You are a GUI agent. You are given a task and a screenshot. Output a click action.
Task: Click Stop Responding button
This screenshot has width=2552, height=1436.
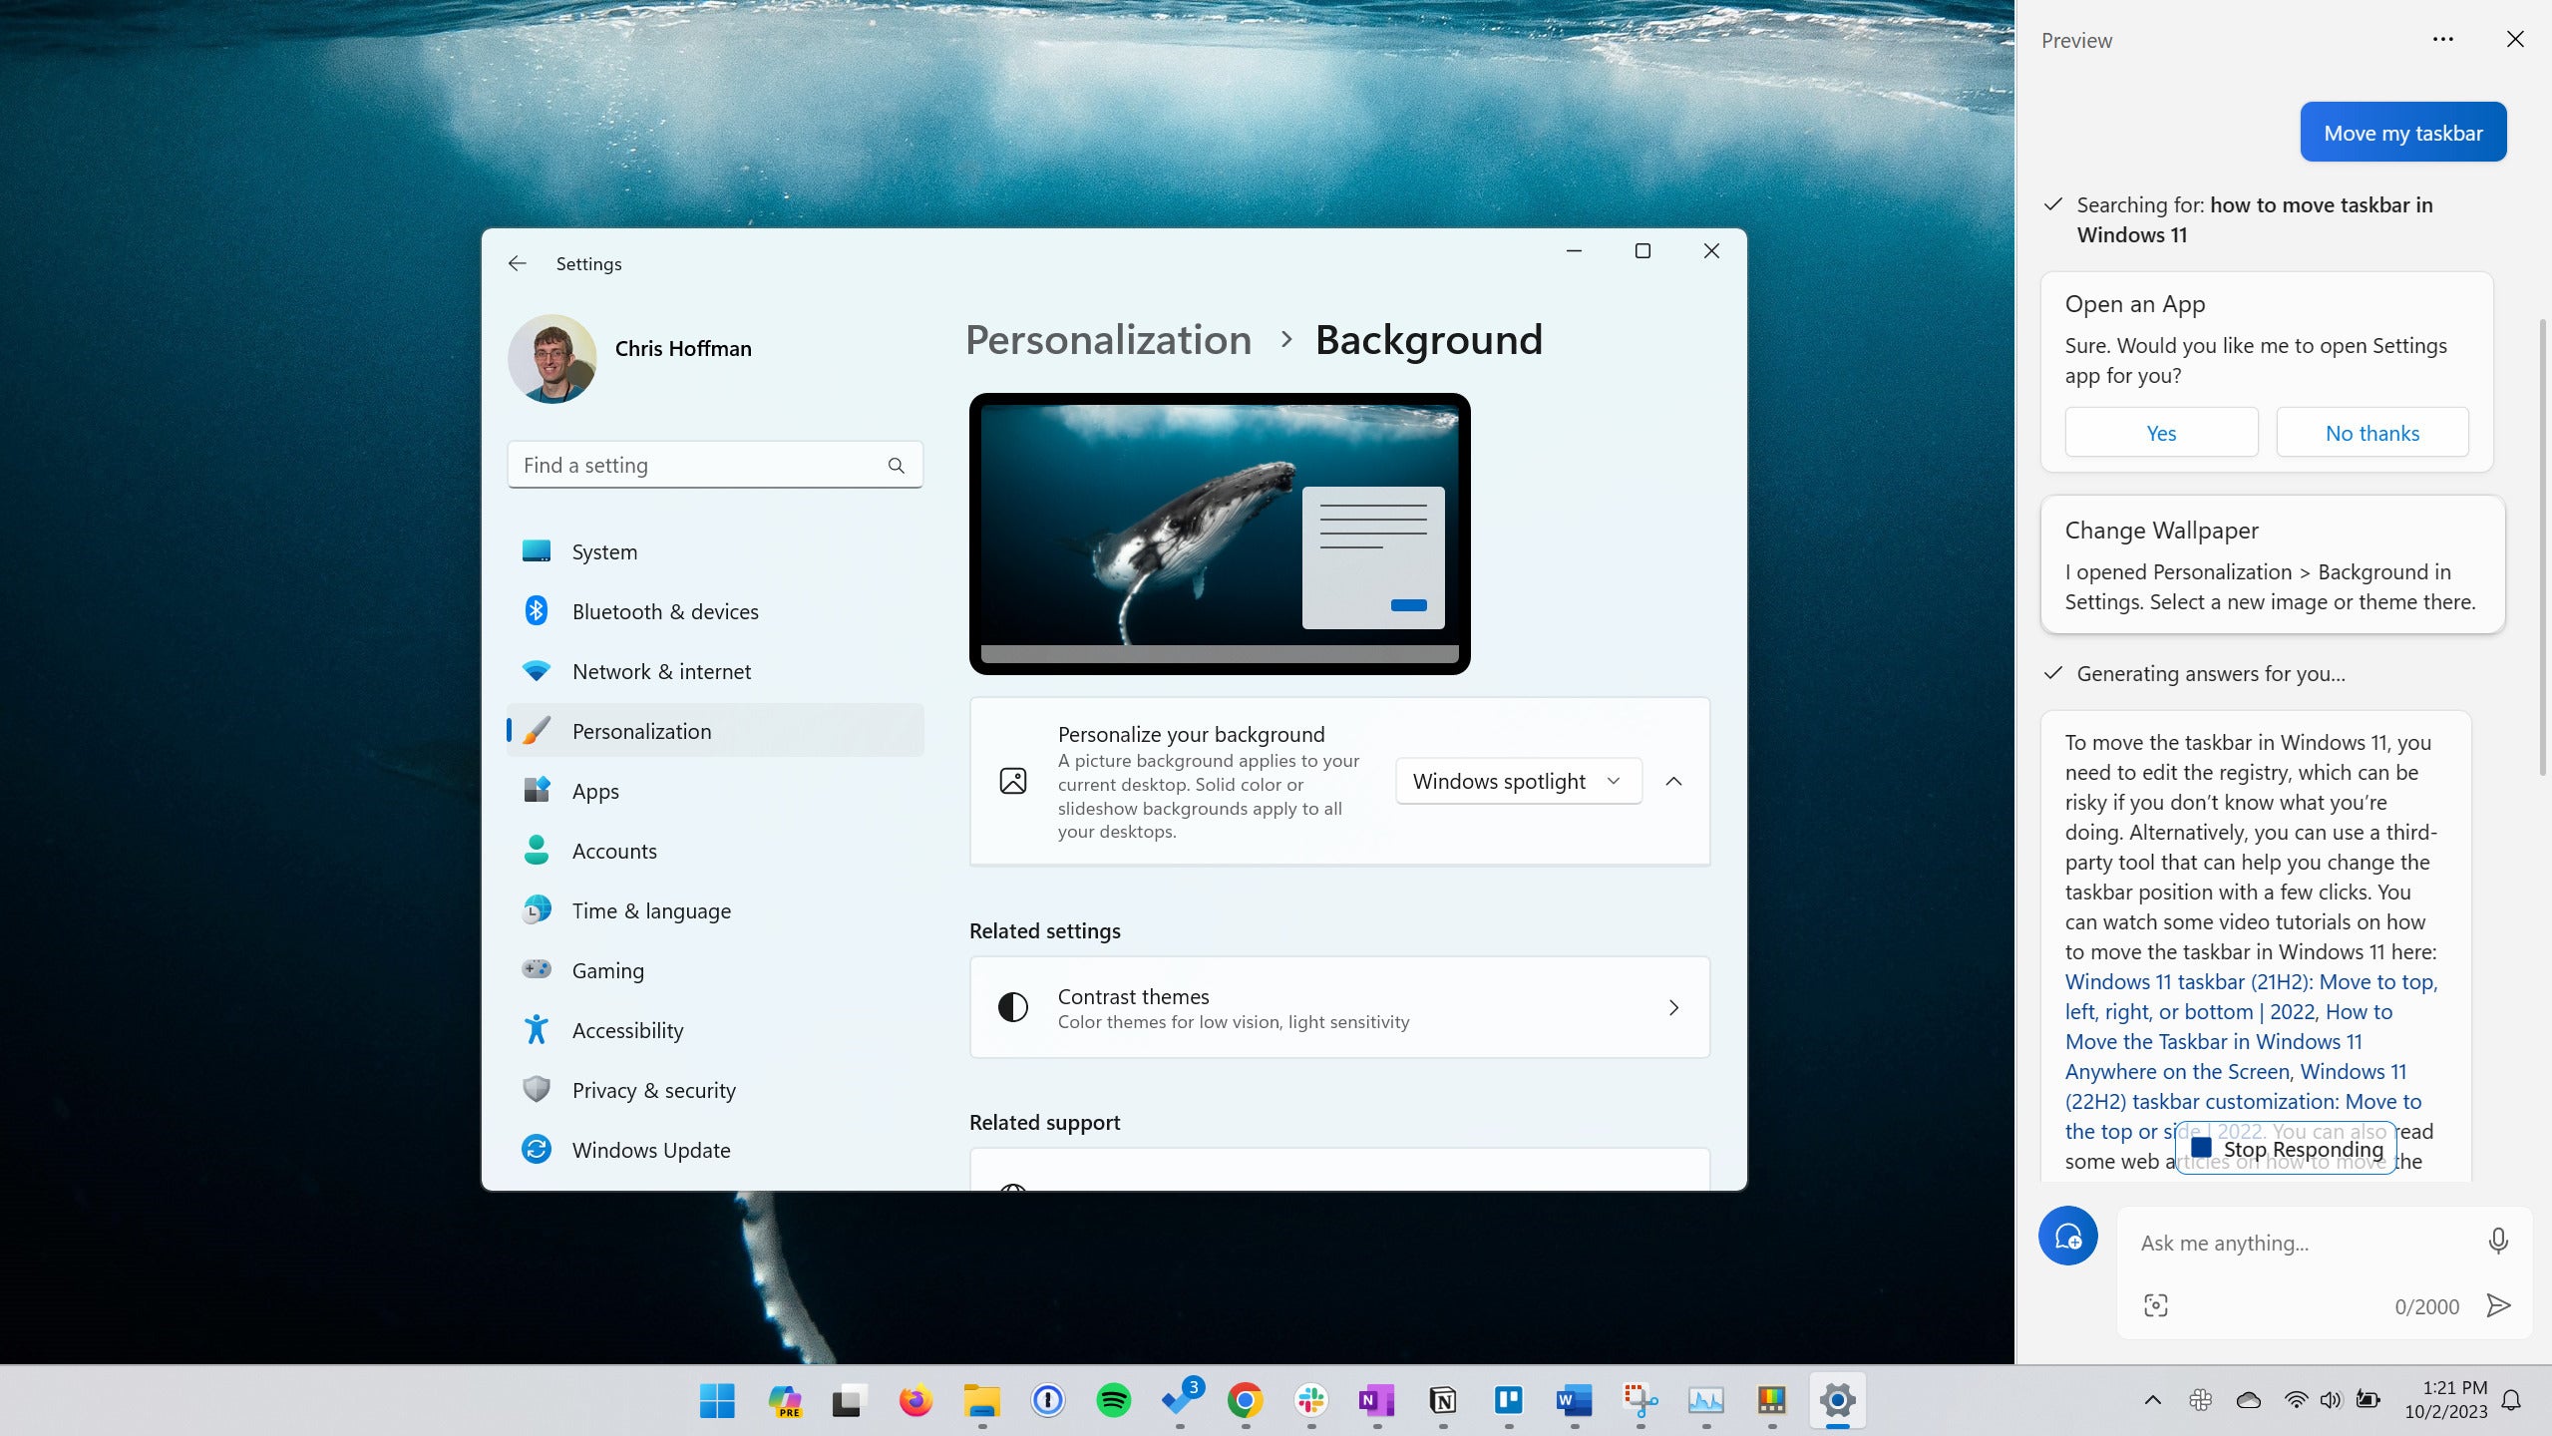coord(2286,1148)
